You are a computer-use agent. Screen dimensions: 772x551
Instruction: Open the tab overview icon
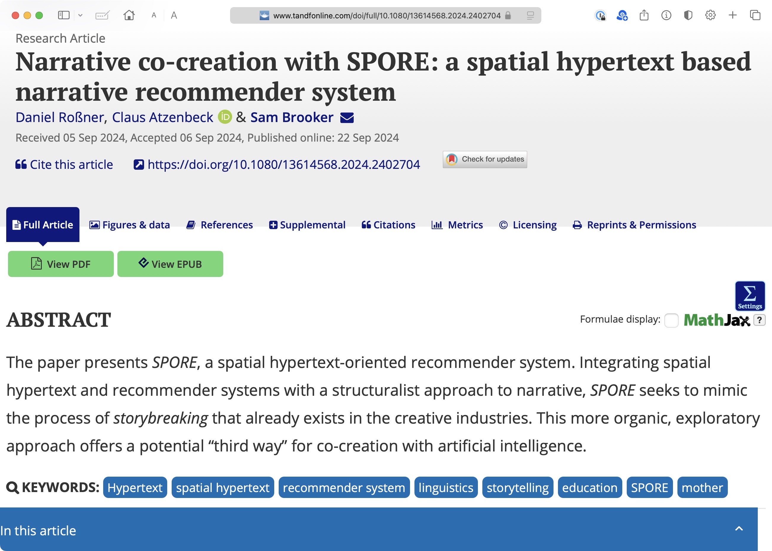[755, 15]
